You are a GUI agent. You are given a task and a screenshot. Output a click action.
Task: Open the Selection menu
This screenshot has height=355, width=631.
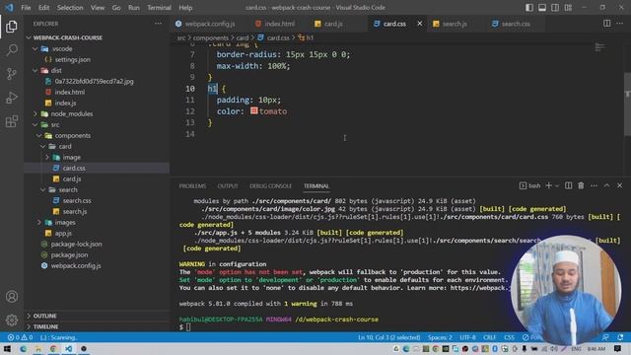coord(70,8)
